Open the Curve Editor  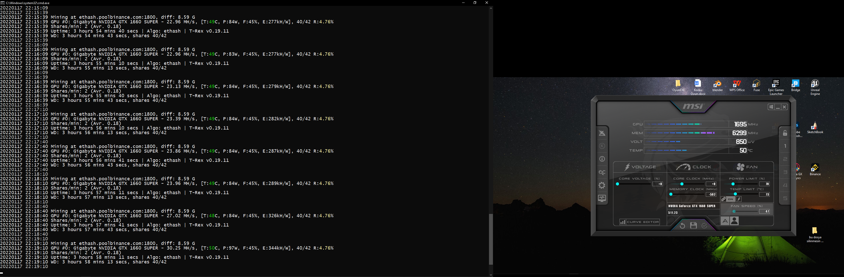click(639, 222)
